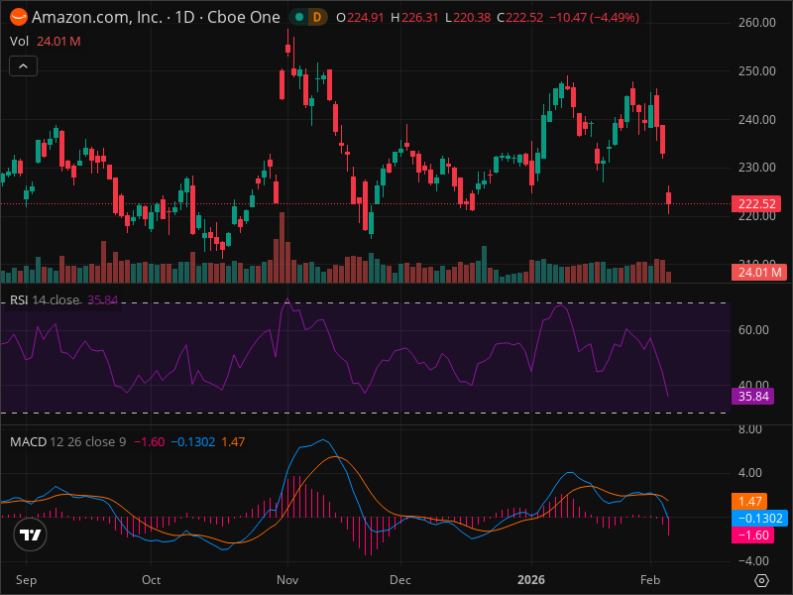Click the Oct date on the time axis

pyautogui.click(x=151, y=580)
